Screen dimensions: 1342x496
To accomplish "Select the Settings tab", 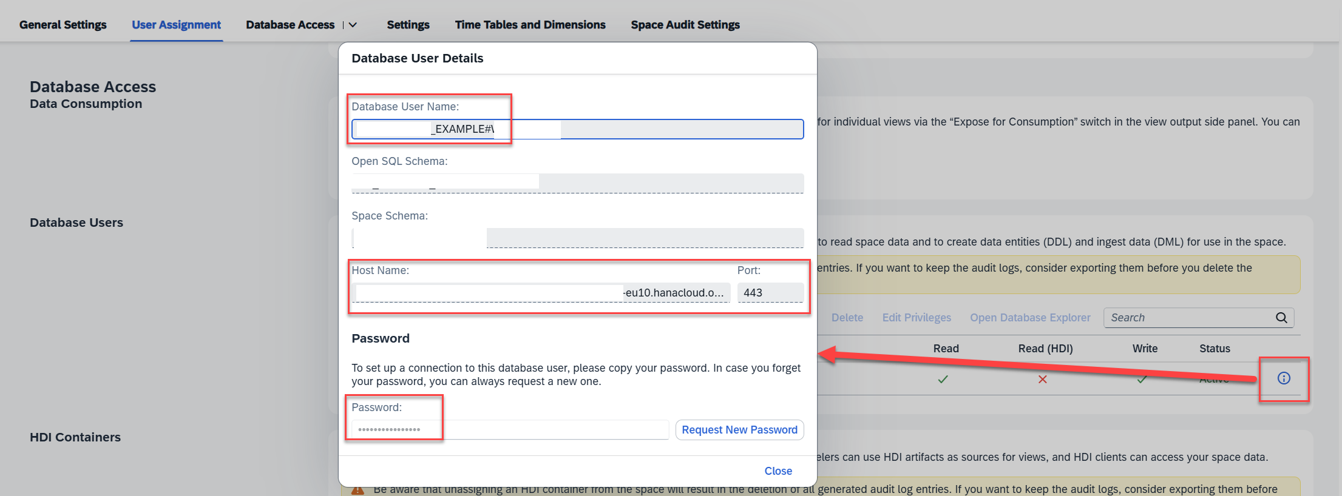I will pos(408,25).
